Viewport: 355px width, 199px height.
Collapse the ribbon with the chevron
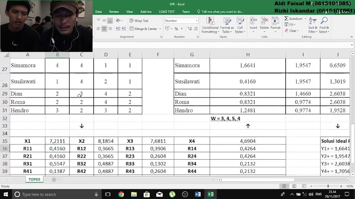(x=352, y=37)
